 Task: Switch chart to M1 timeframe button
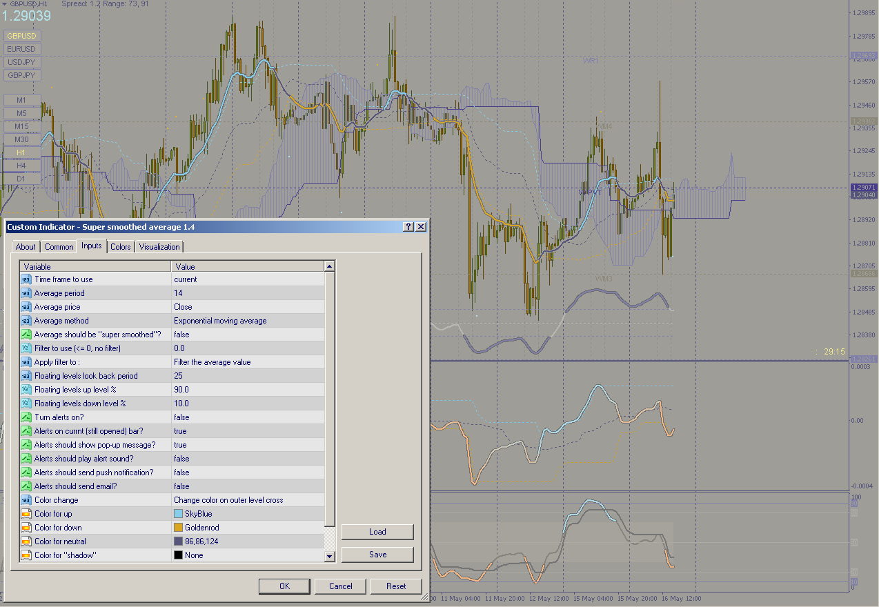coord(21,100)
